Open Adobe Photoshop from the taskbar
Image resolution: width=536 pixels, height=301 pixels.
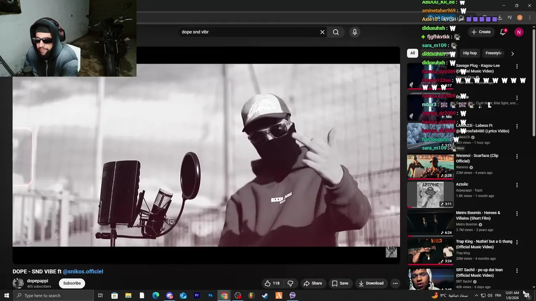(x=211, y=296)
